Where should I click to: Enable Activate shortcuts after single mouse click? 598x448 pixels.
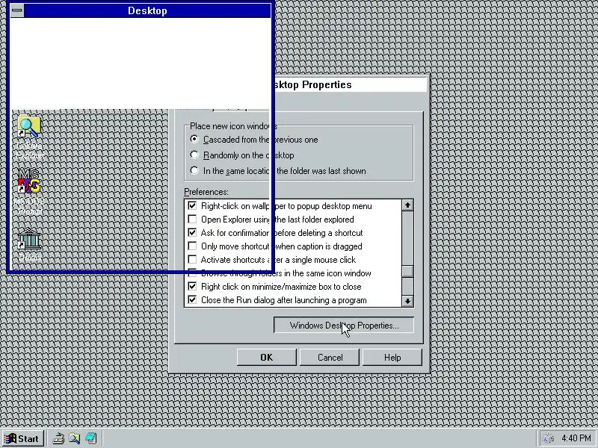coord(271,260)
